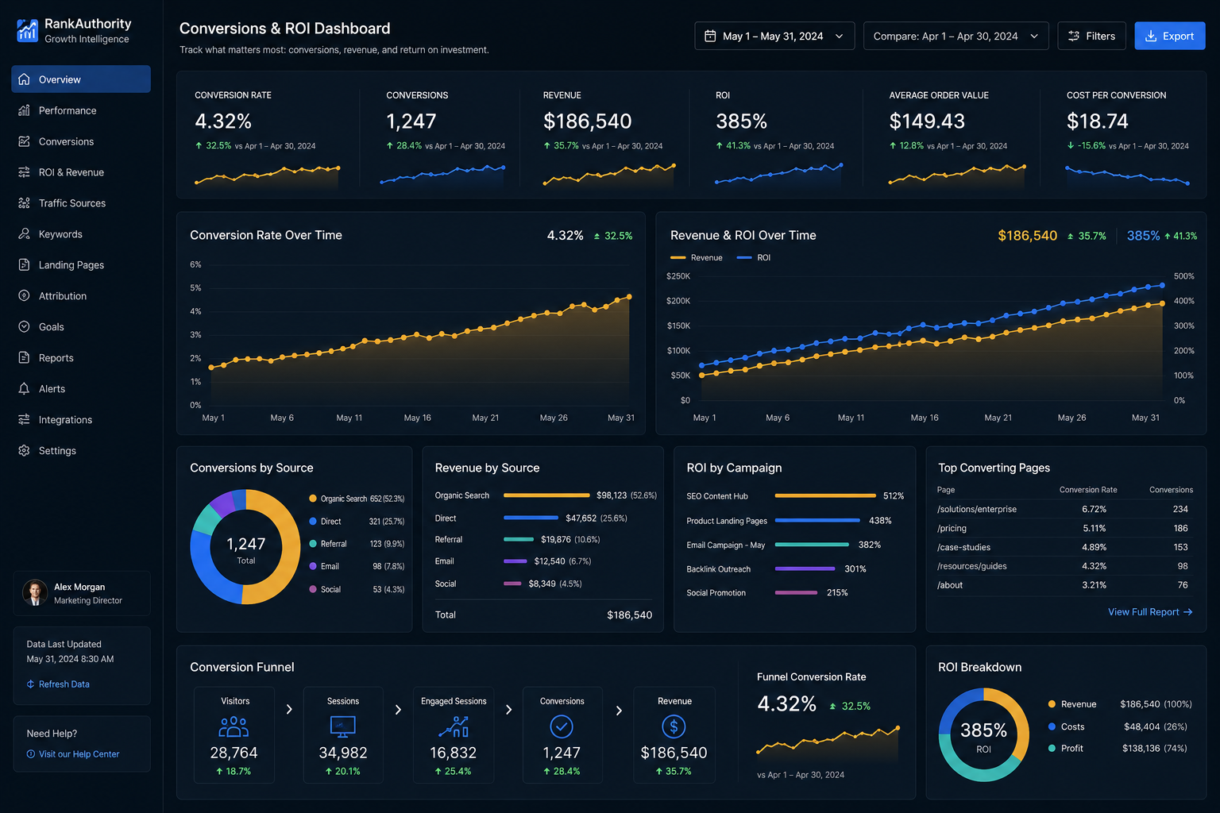
Task: Expand the chevron after Conversions funnel step
Action: (x=619, y=710)
